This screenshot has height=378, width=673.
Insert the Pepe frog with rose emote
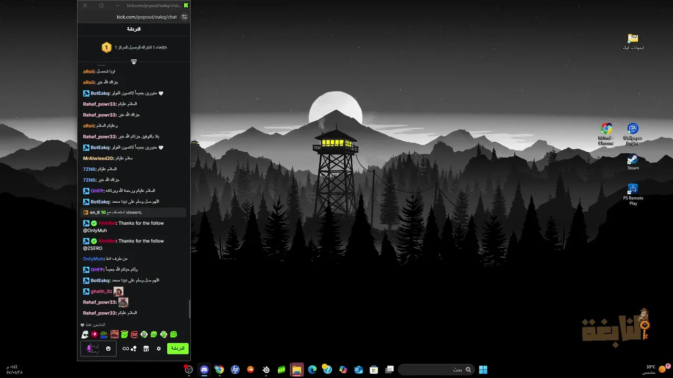click(x=104, y=334)
